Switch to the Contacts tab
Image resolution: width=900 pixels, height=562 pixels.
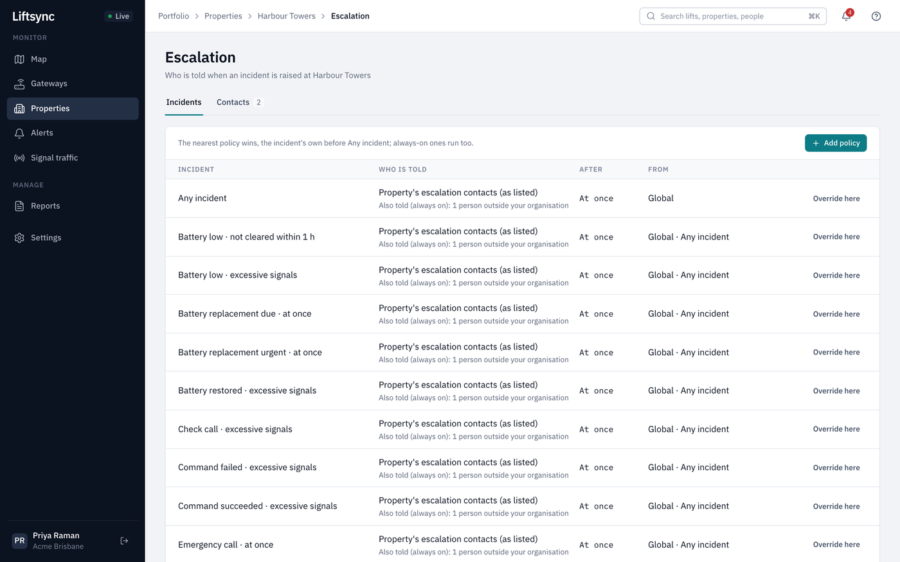click(x=239, y=102)
